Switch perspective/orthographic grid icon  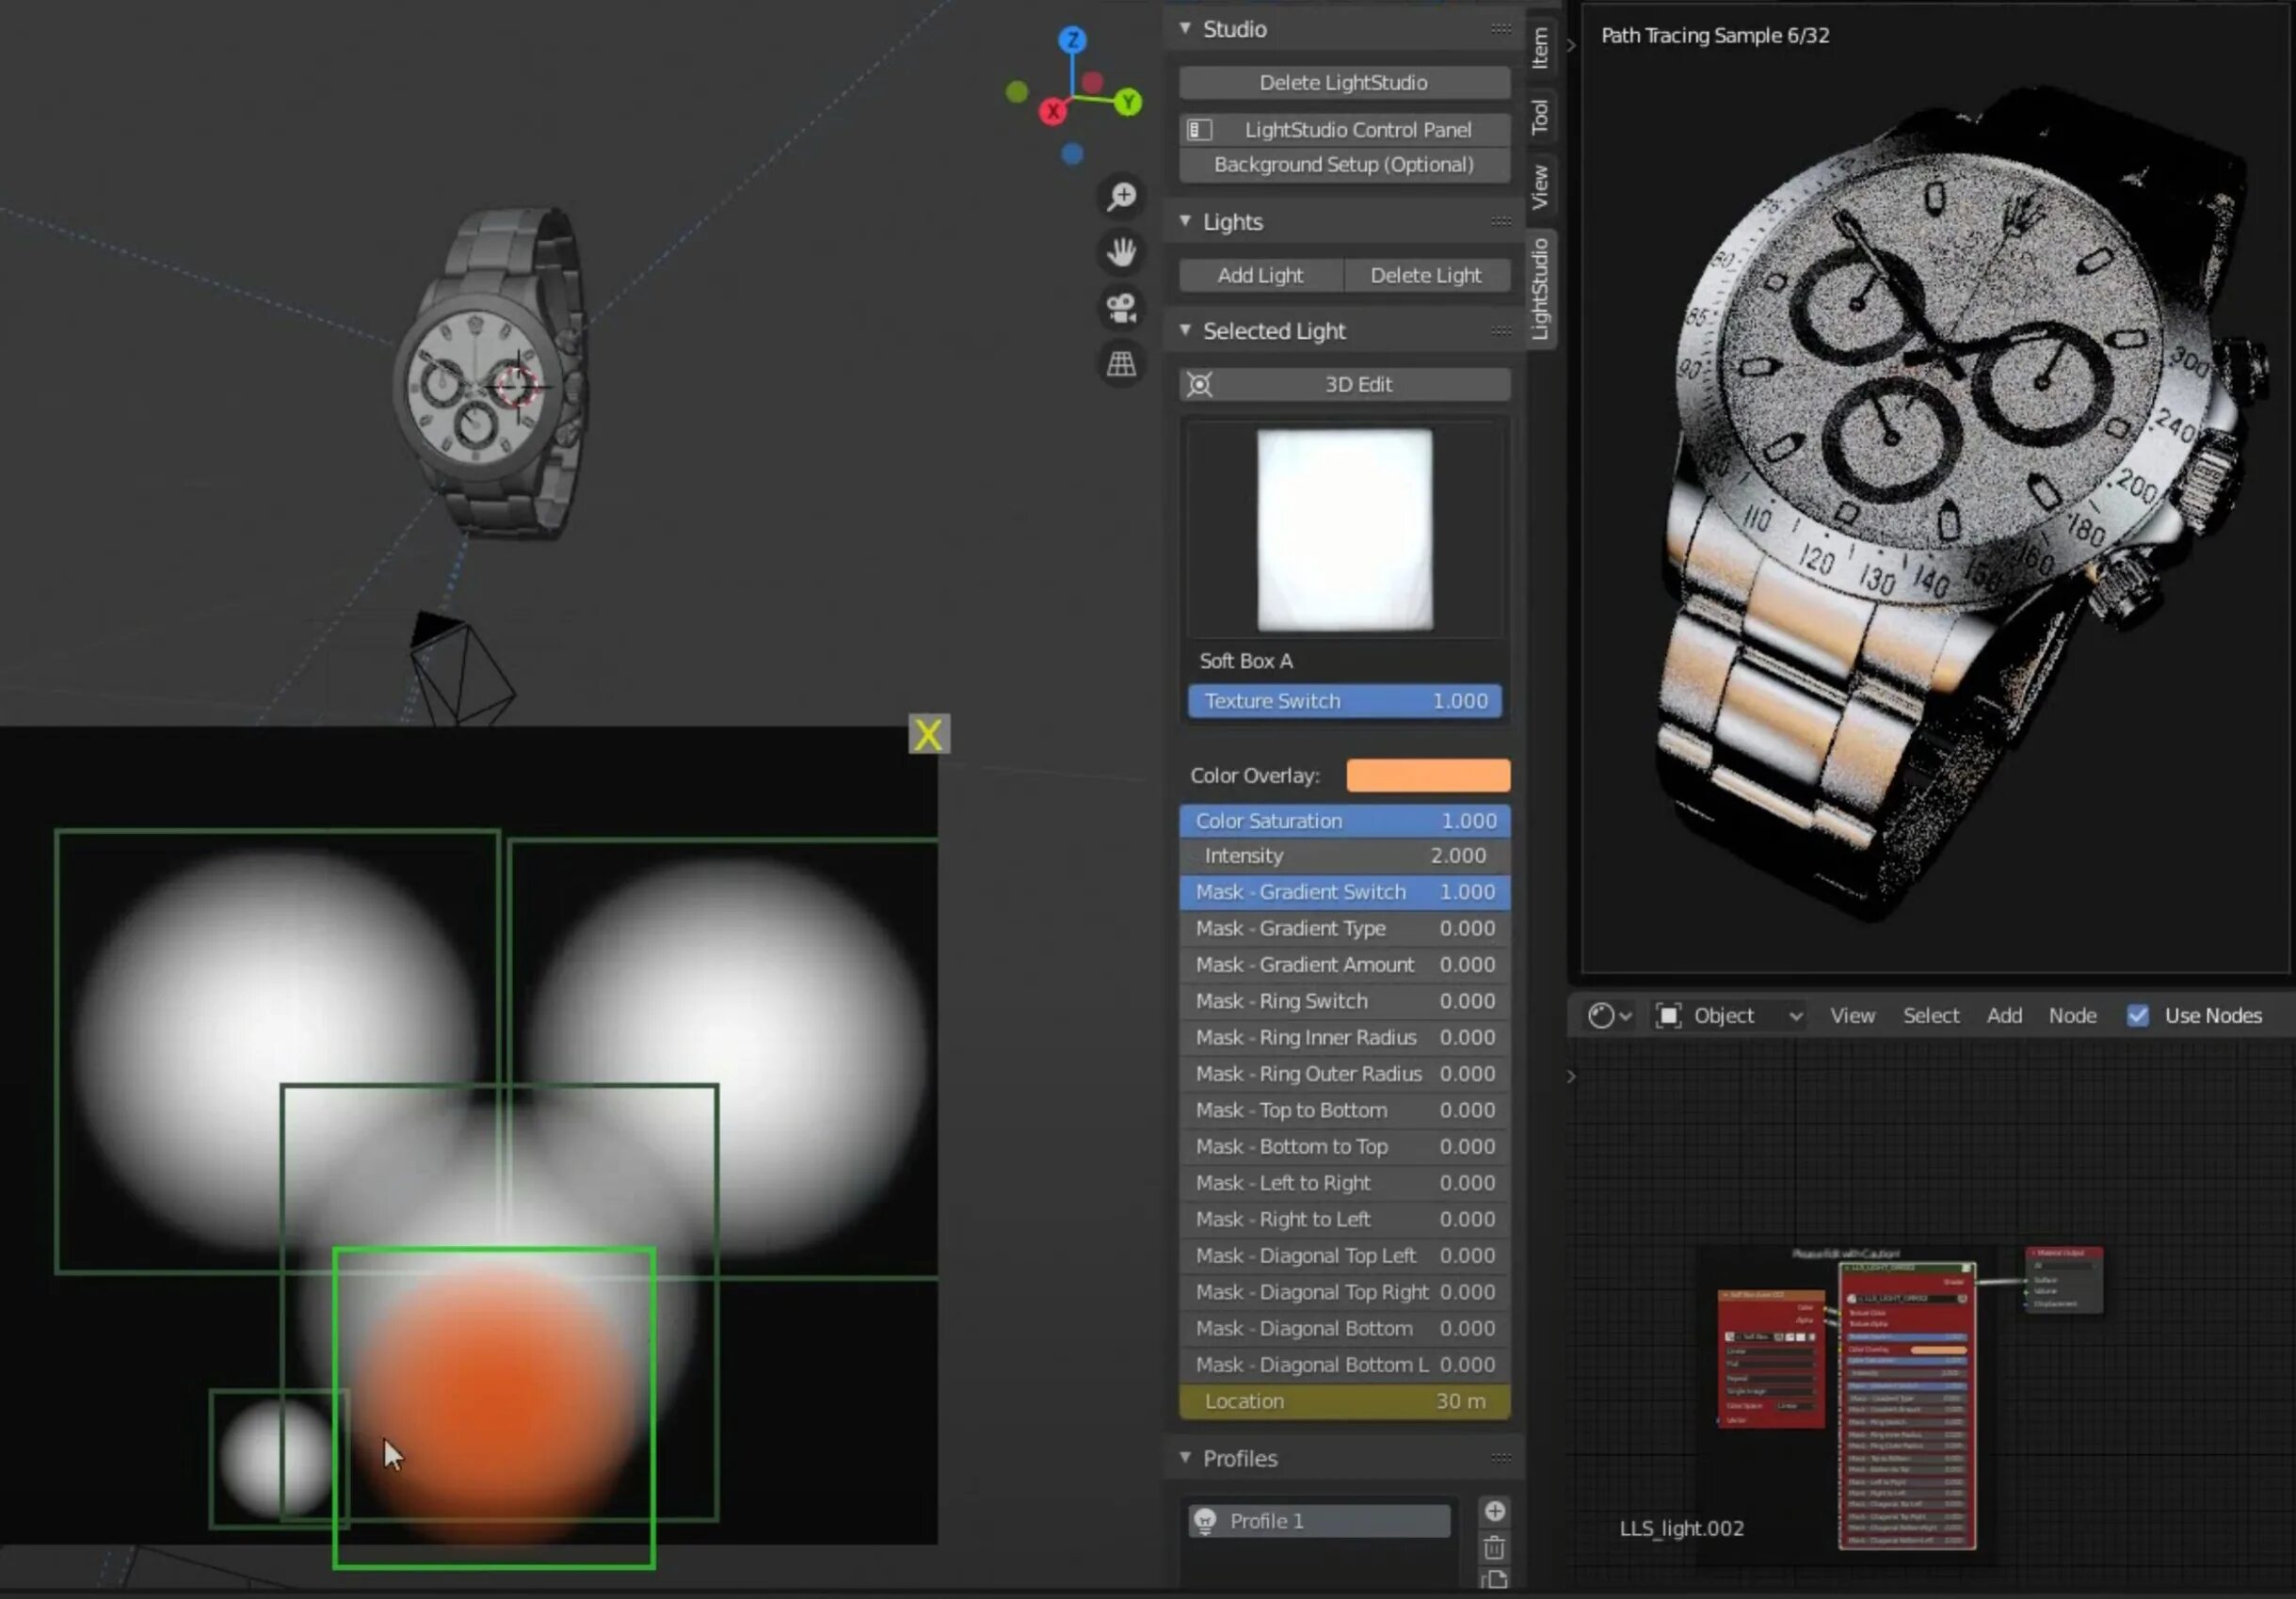1121,364
